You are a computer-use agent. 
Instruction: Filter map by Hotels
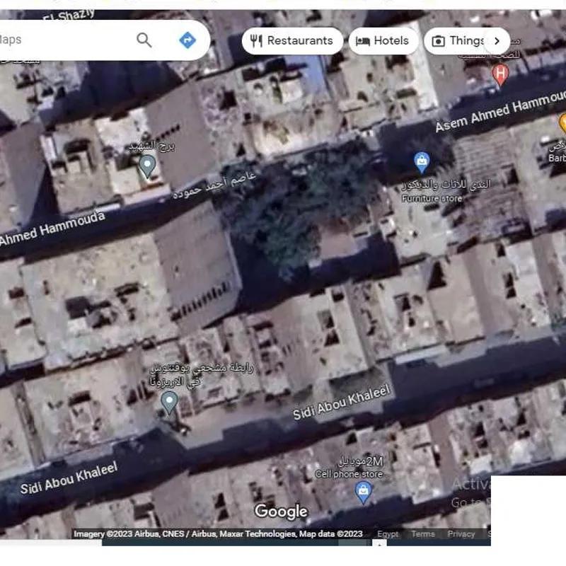[383, 41]
